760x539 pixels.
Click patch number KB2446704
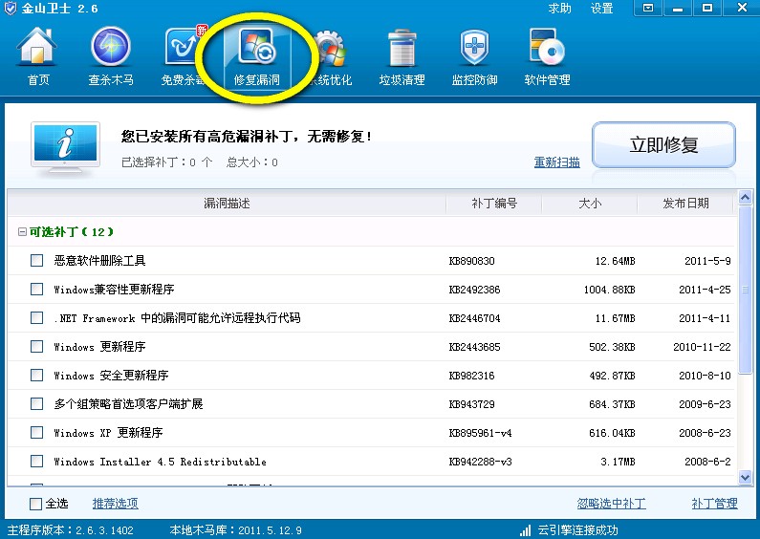pyautogui.click(x=474, y=318)
